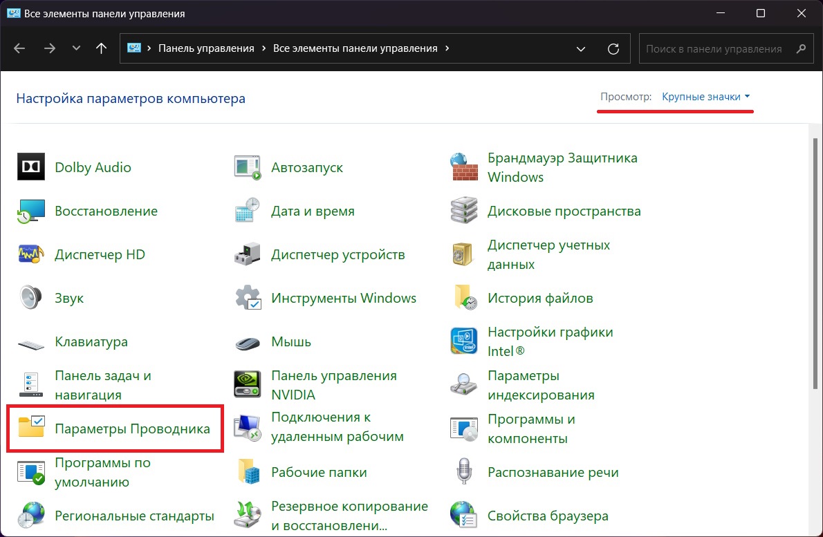
Task: Open the Звук link
Action: [69, 298]
